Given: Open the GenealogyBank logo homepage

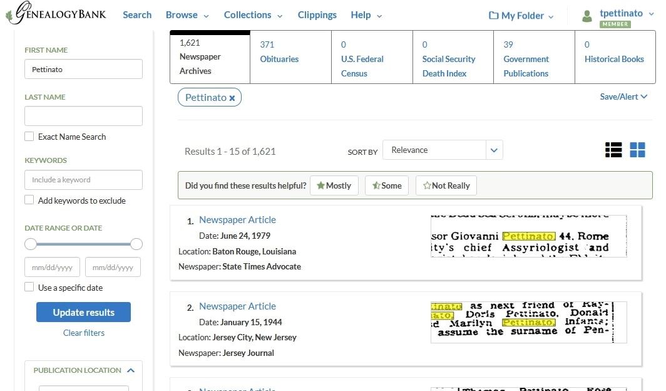Looking at the screenshot, I should [x=56, y=13].
